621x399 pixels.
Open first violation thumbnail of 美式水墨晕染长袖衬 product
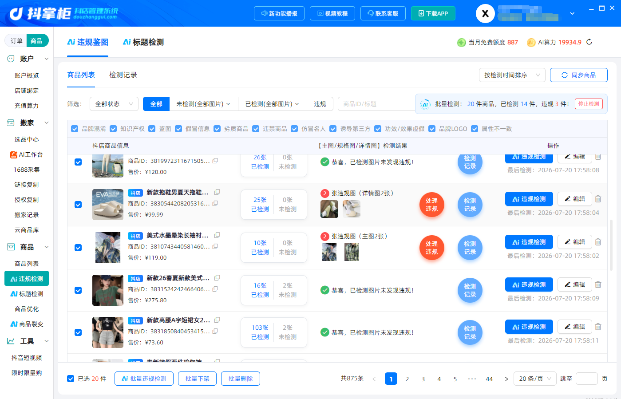click(x=329, y=252)
